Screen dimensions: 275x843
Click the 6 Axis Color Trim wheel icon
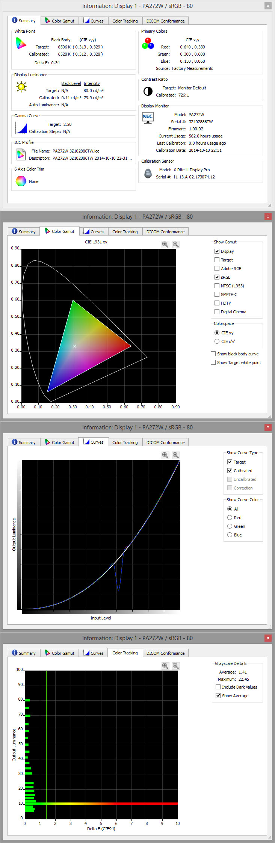[x=21, y=181]
